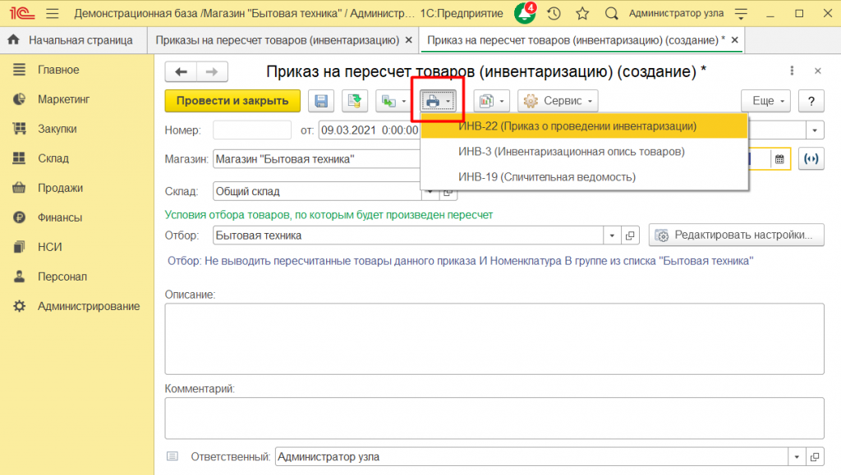Open the 1C main menu hamburger icon
Image resolution: width=841 pixels, height=475 pixels.
[52, 13]
